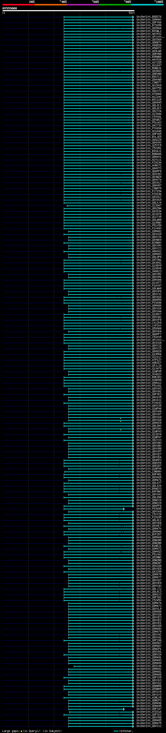Image resolution: width=166 pixels, height=733 pixels.
Task: Choose the hit UniRef100_P93696
Action: pyautogui.click(x=149, y=303)
